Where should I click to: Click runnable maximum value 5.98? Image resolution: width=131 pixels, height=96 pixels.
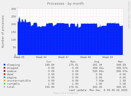123,84
